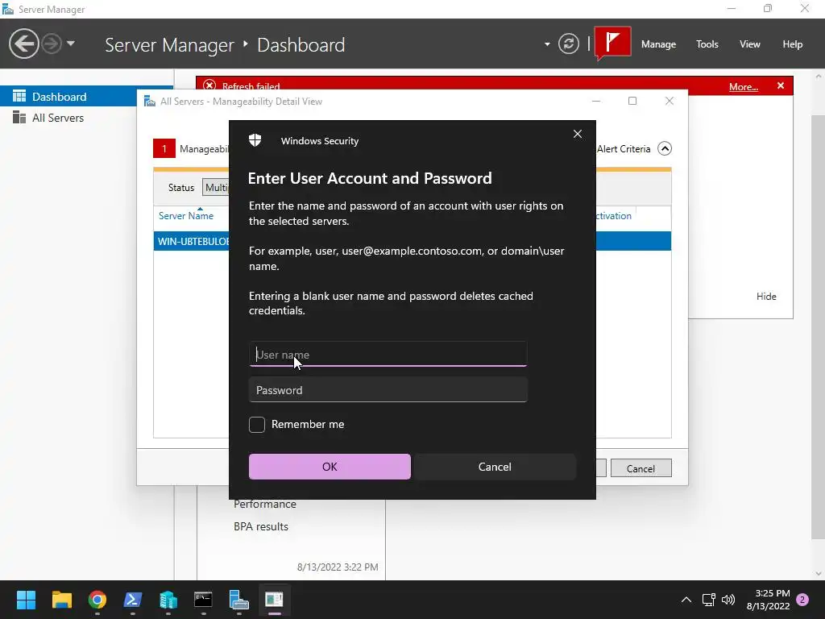Viewport: 825px width, 619px height.
Task: Dismiss the Refresh failed banner with its X
Action: tap(780, 85)
